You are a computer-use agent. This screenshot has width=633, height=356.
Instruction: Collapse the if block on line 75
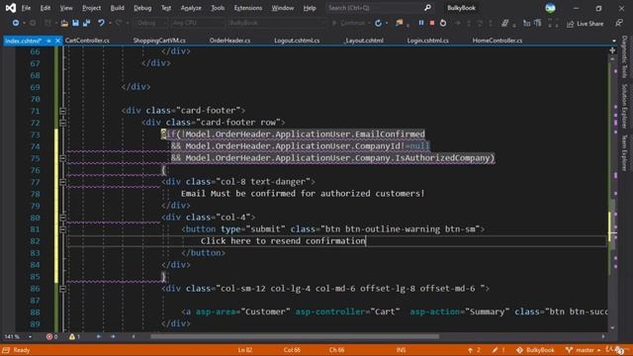62,158
